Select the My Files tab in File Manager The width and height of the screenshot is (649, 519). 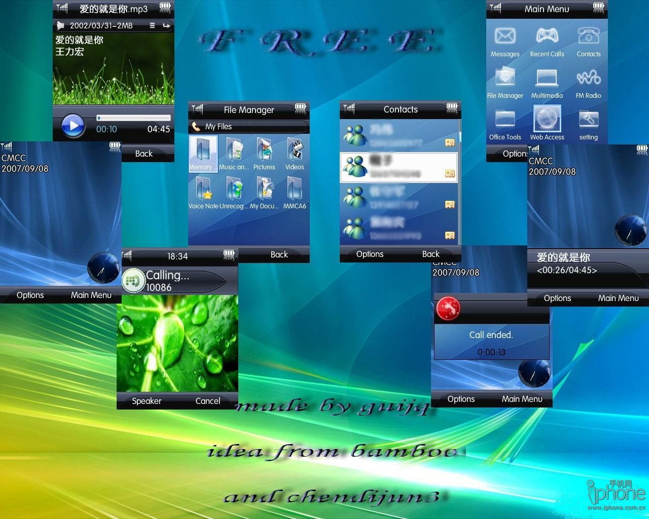[x=248, y=127]
